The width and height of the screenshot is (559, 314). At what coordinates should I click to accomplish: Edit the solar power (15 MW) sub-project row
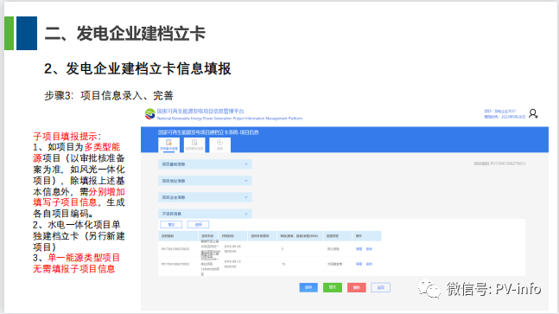(359, 264)
